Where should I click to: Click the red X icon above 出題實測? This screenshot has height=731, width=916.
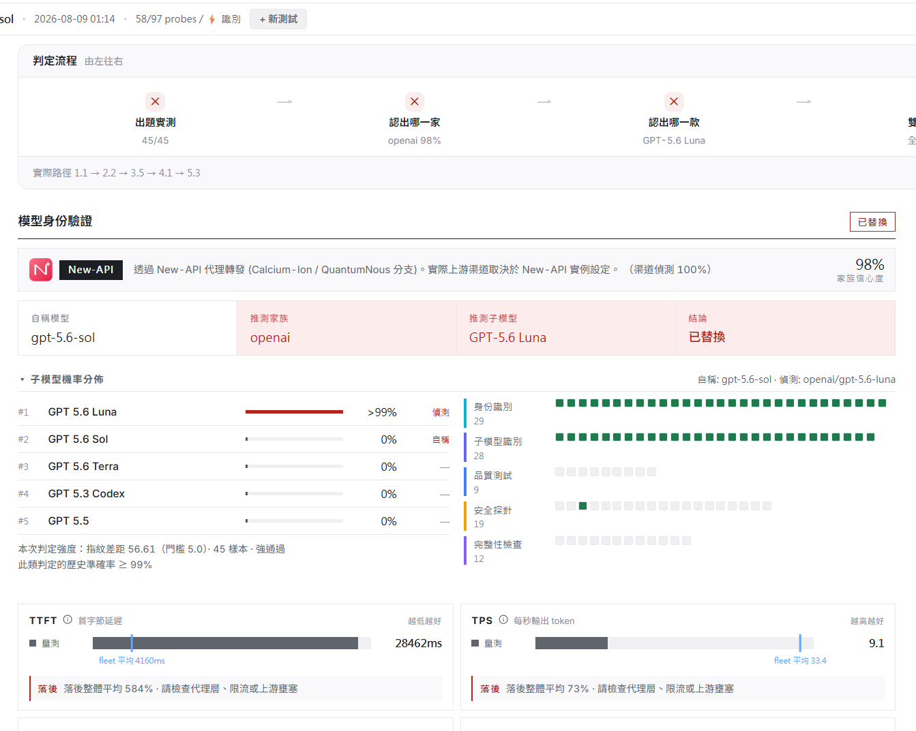[x=156, y=102]
